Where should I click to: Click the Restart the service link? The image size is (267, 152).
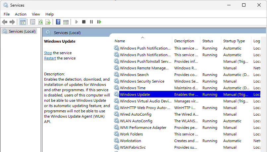pos(50,58)
